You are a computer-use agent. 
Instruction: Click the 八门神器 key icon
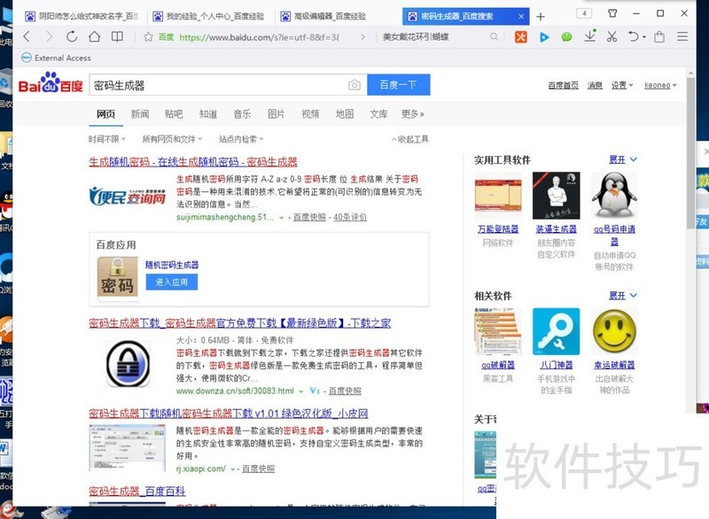556,332
